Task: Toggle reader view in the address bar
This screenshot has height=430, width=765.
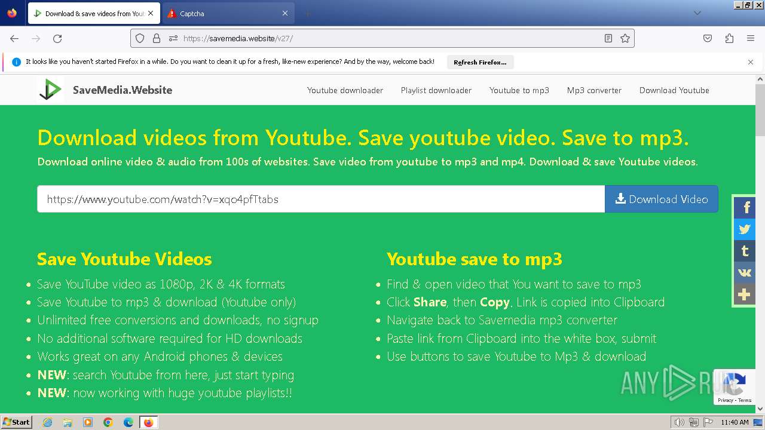Action: point(608,38)
